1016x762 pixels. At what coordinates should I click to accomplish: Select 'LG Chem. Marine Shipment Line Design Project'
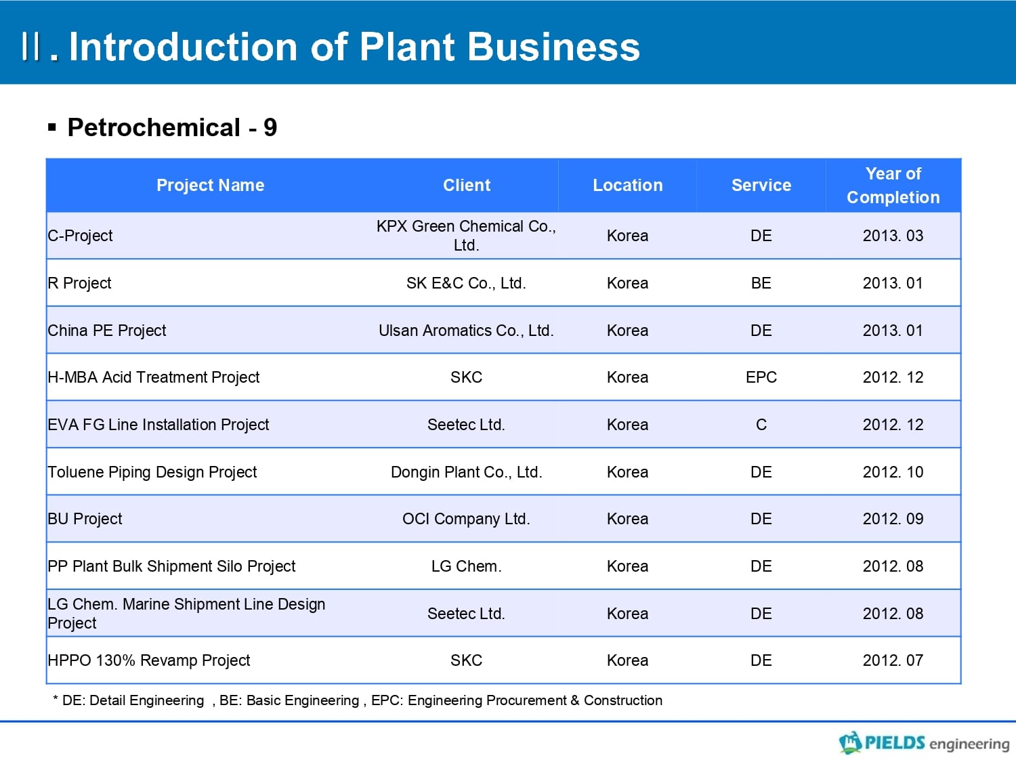(211, 614)
